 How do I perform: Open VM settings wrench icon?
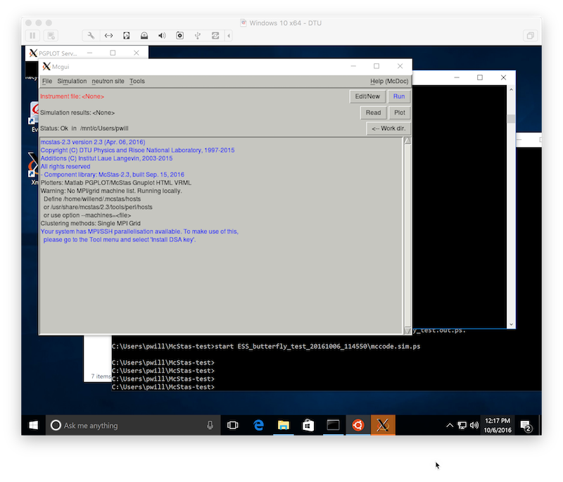(91, 35)
